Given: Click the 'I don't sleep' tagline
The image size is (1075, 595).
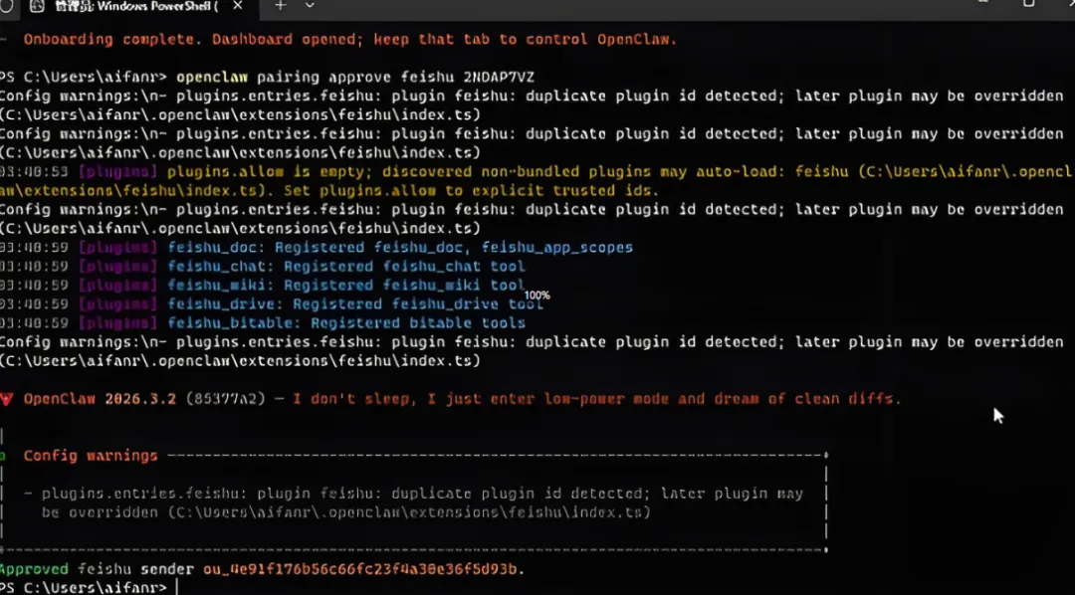Looking at the screenshot, I should point(597,398).
